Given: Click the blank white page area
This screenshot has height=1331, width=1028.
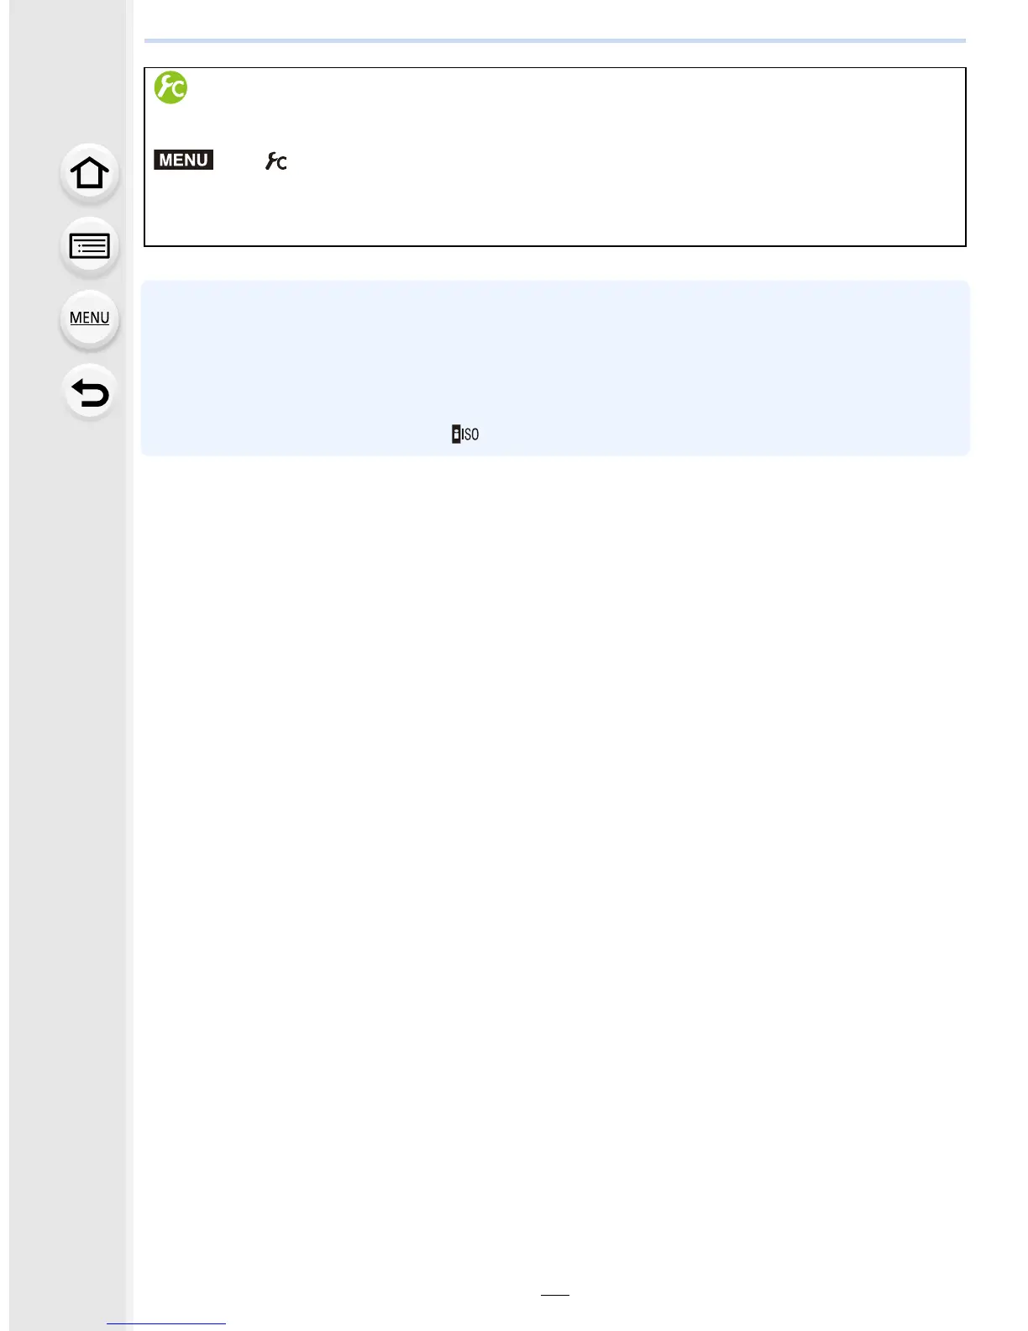Looking at the screenshot, I should click(x=555, y=840).
